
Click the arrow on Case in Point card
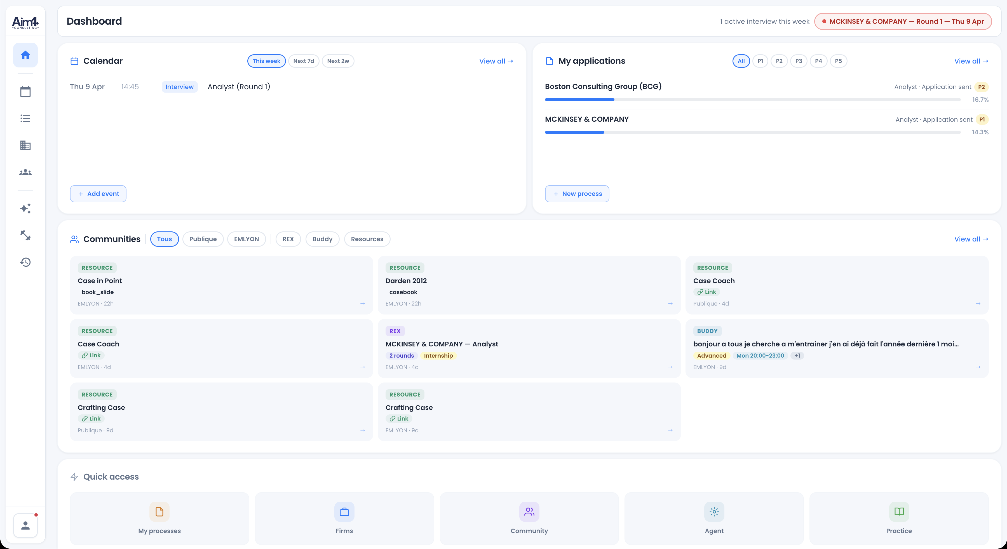point(363,303)
